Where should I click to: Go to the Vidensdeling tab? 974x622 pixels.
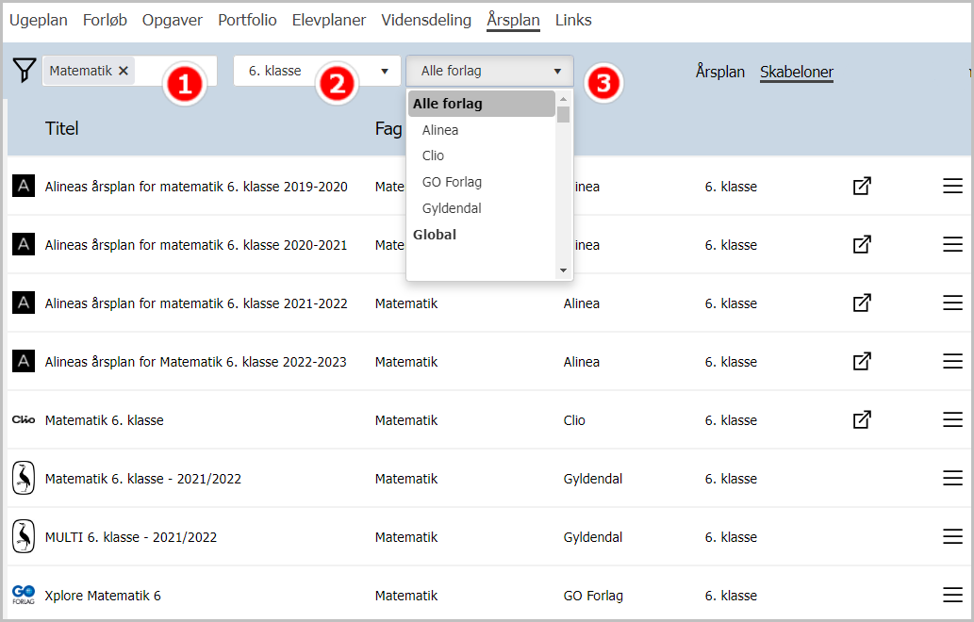[x=426, y=20]
